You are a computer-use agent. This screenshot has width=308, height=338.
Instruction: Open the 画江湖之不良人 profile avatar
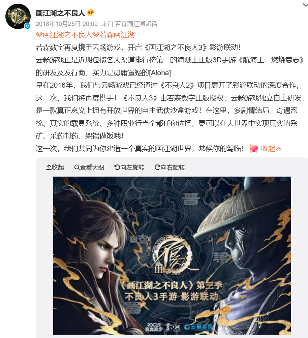tap(18, 17)
